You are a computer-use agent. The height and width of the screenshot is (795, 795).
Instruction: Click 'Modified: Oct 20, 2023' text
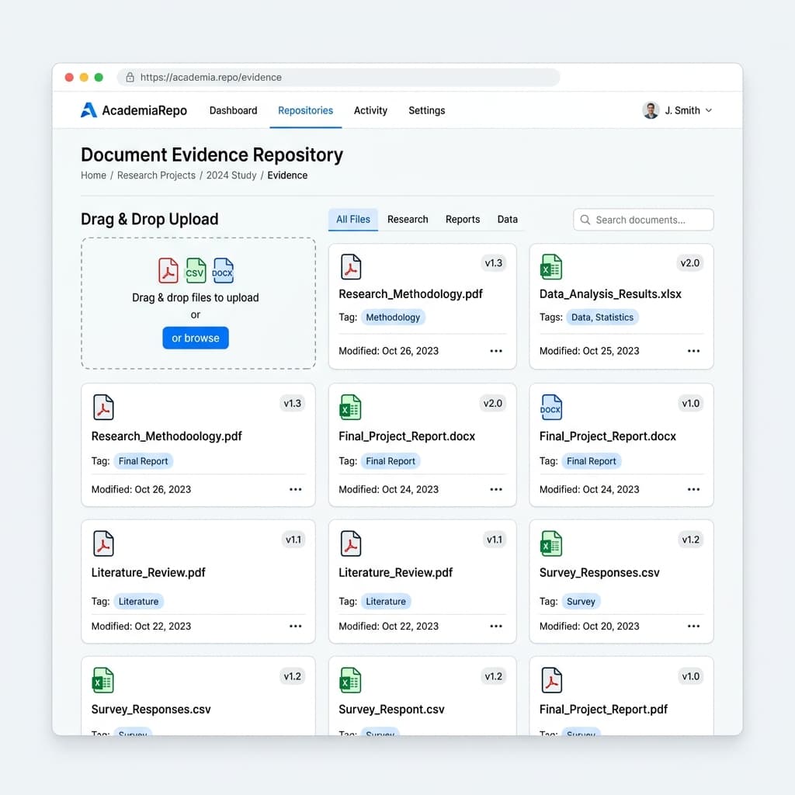589,627
